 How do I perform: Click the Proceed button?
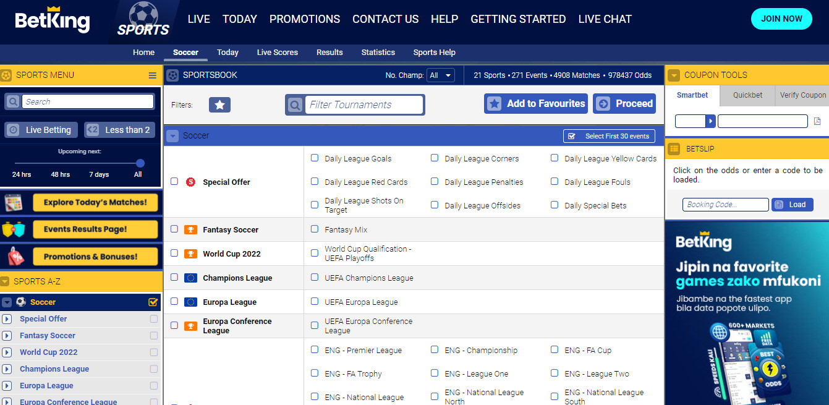(624, 104)
